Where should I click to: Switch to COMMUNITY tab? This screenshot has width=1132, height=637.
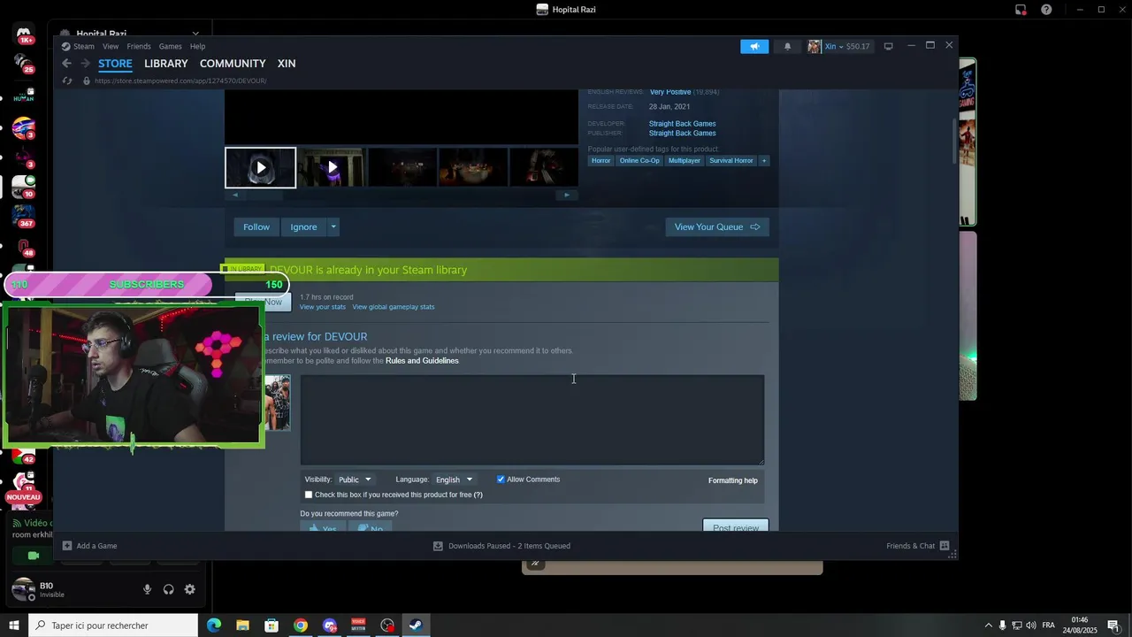pos(233,64)
